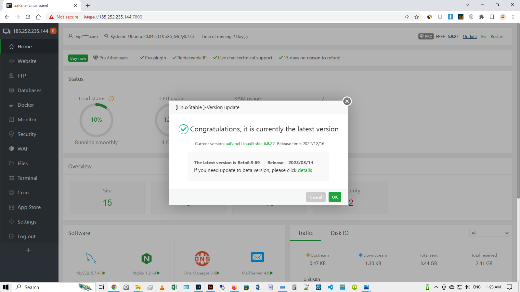Open Monitor in the sidebar
The image size is (520, 292).
pos(29,119)
